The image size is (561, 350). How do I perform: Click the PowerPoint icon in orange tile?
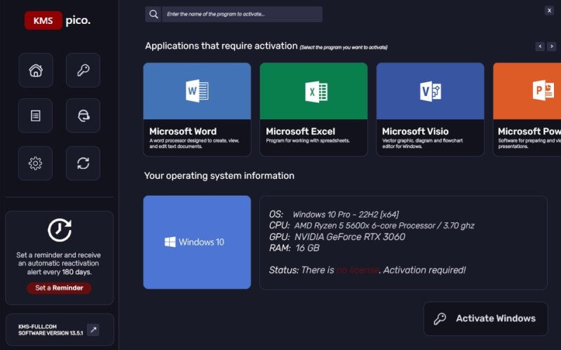(x=543, y=90)
